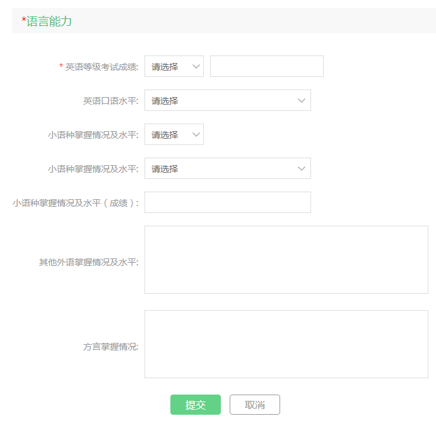Open the 英语等级考试成绩 type dropdown

174,66
